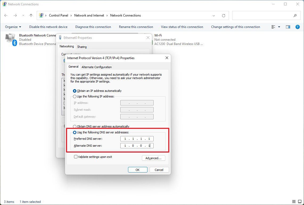The width and height of the screenshot is (304, 205).
Task: Open the Advanced DNS settings
Action: point(153,158)
